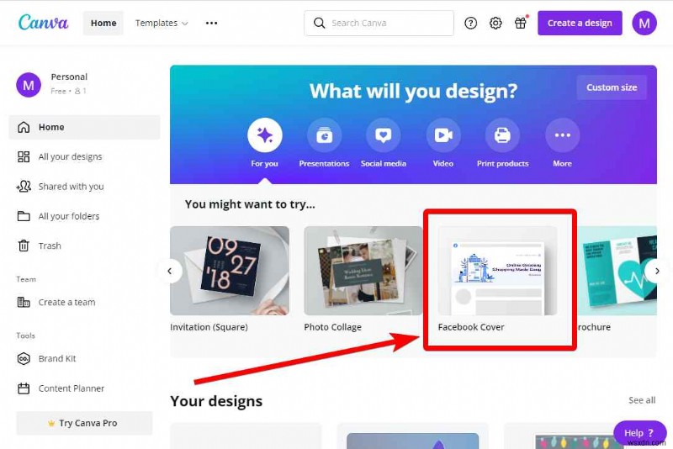Open the three-dots more menu in header
This screenshot has height=449, width=673.
211,24
